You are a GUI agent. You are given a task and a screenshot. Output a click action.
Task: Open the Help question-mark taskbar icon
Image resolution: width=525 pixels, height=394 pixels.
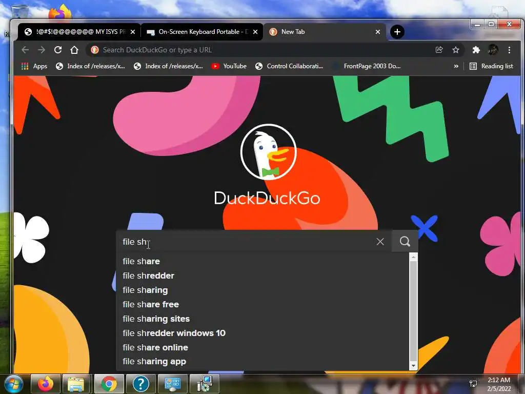tap(140, 384)
